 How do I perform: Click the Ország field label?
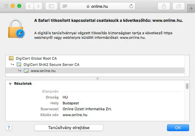tap(52, 97)
